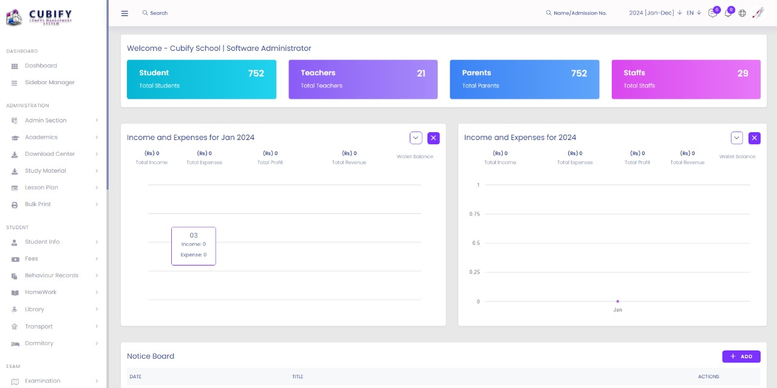Click the Add button on Notice Board
777x388 pixels.
coord(741,356)
